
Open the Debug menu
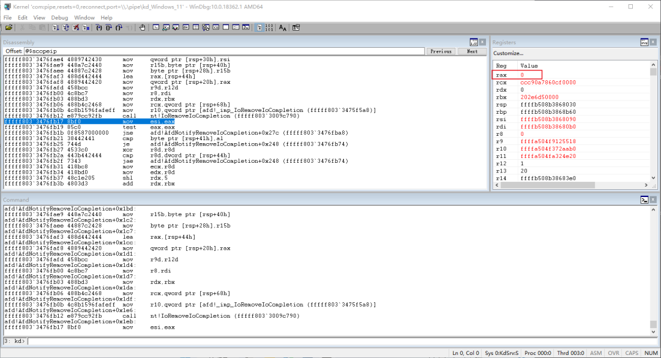click(x=59, y=17)
